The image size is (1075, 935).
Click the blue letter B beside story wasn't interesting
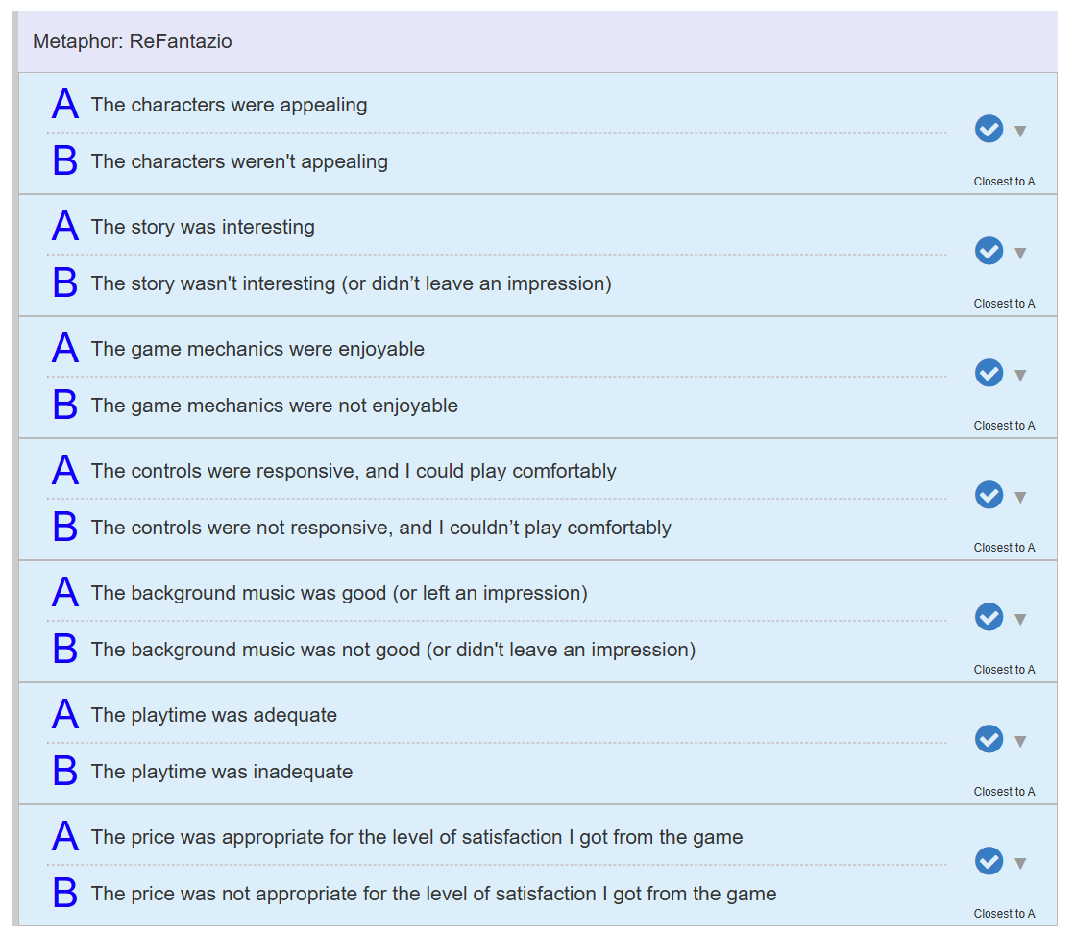click(65, 282)
